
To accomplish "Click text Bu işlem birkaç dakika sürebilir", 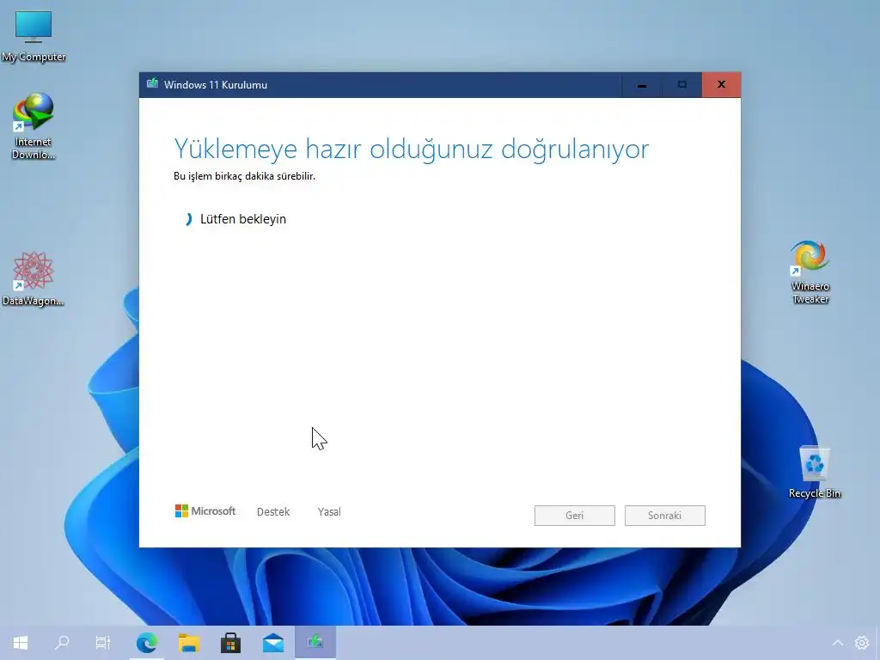I will point(244,176).
